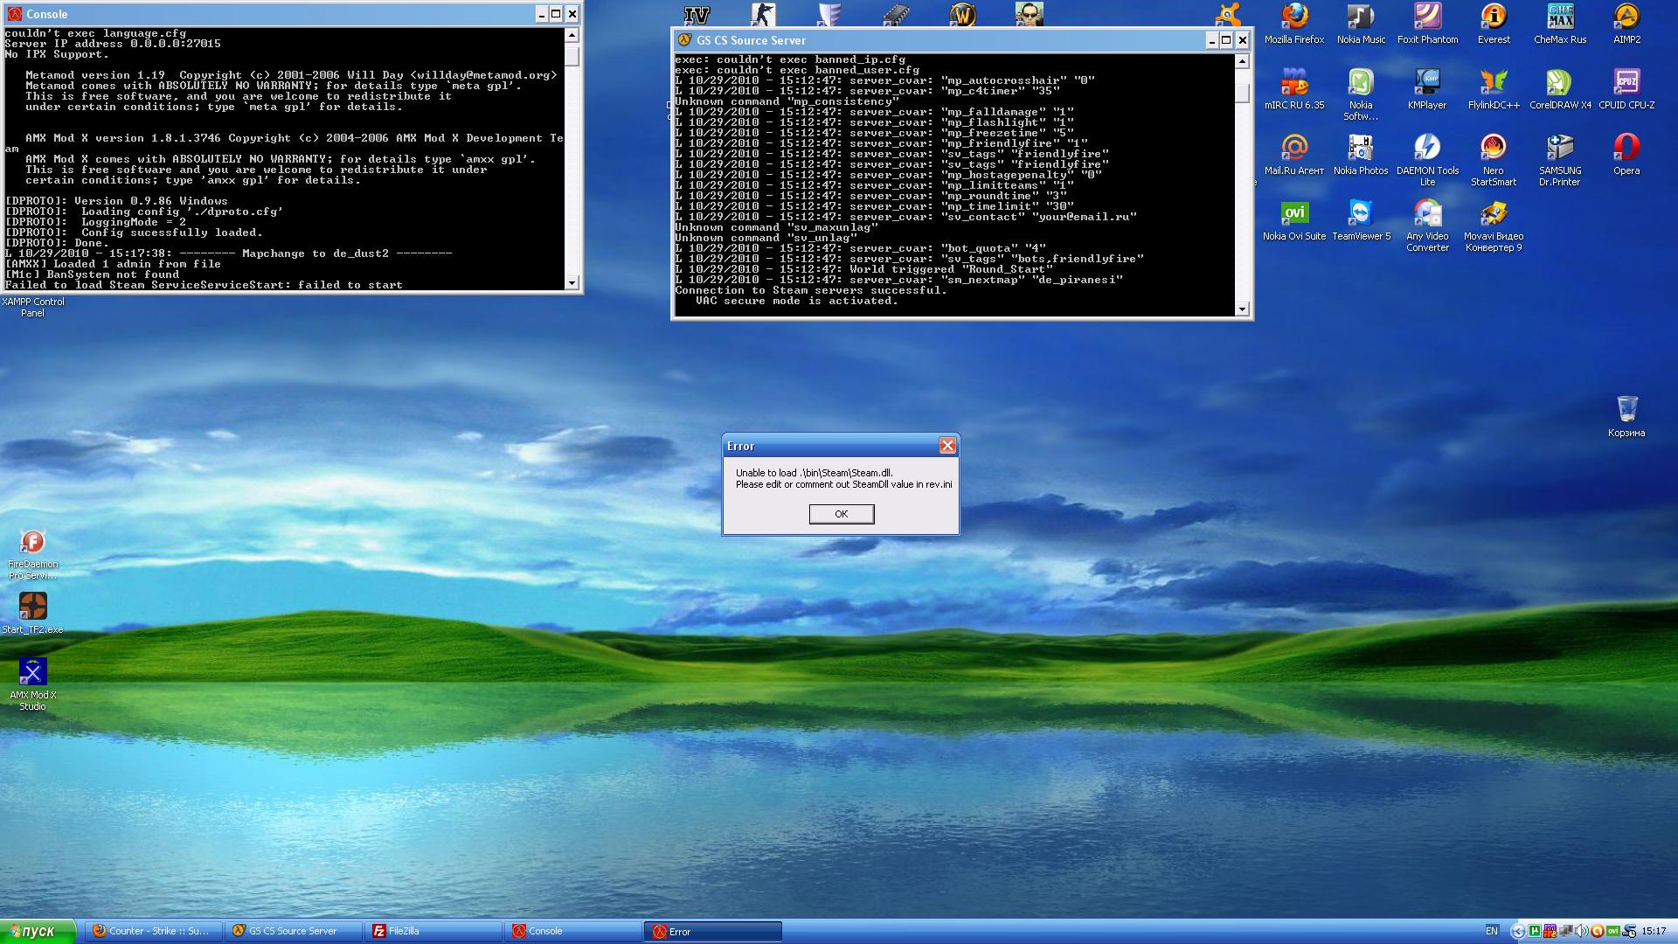
Task: Select Movavi Video Converter 9 icon
Action: click(x=1494, y=226)
